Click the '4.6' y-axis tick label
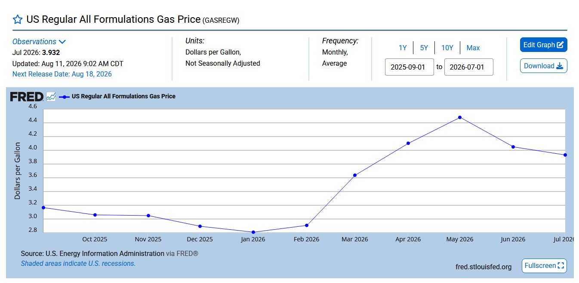The image size is (579, 283). tap(33, 106)
